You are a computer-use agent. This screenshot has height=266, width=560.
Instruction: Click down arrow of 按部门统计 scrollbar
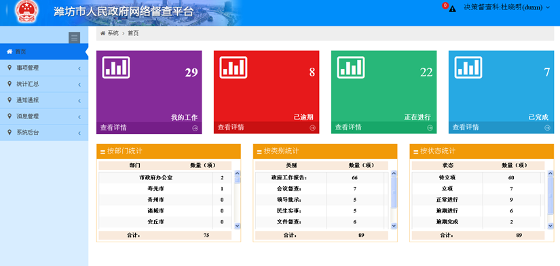(237, 226)
